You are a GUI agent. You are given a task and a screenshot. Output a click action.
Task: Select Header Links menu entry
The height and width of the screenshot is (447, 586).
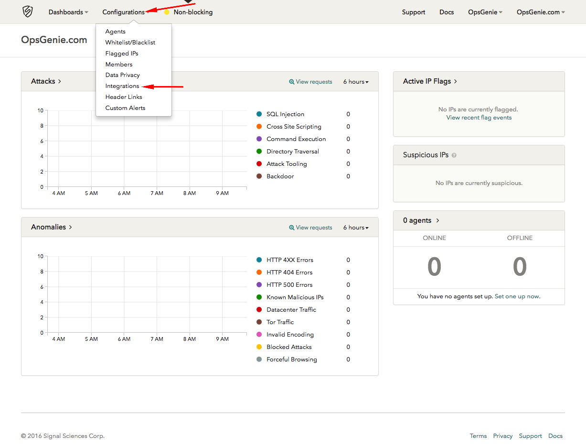click(x=124, y=97)
